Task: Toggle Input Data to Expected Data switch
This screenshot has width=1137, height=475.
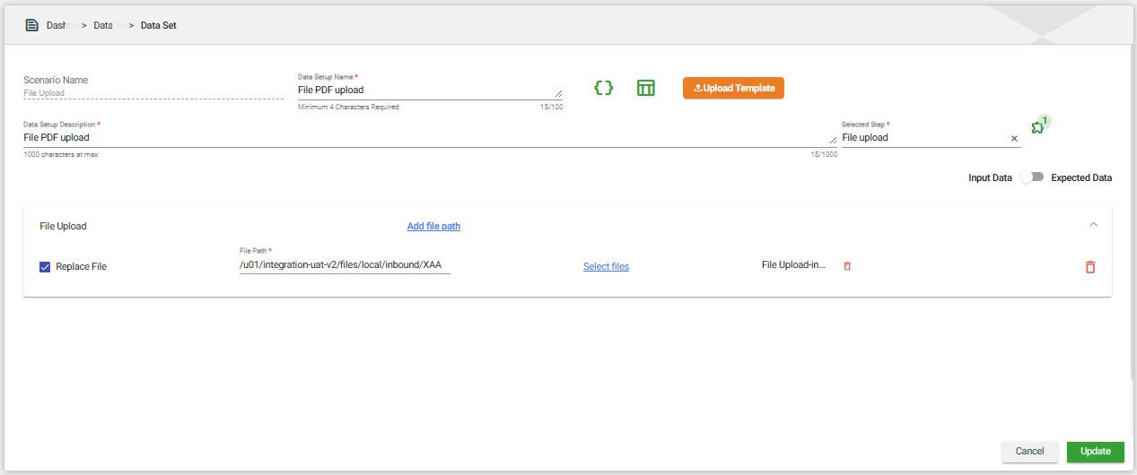Action: click(x=1032, y=177)
